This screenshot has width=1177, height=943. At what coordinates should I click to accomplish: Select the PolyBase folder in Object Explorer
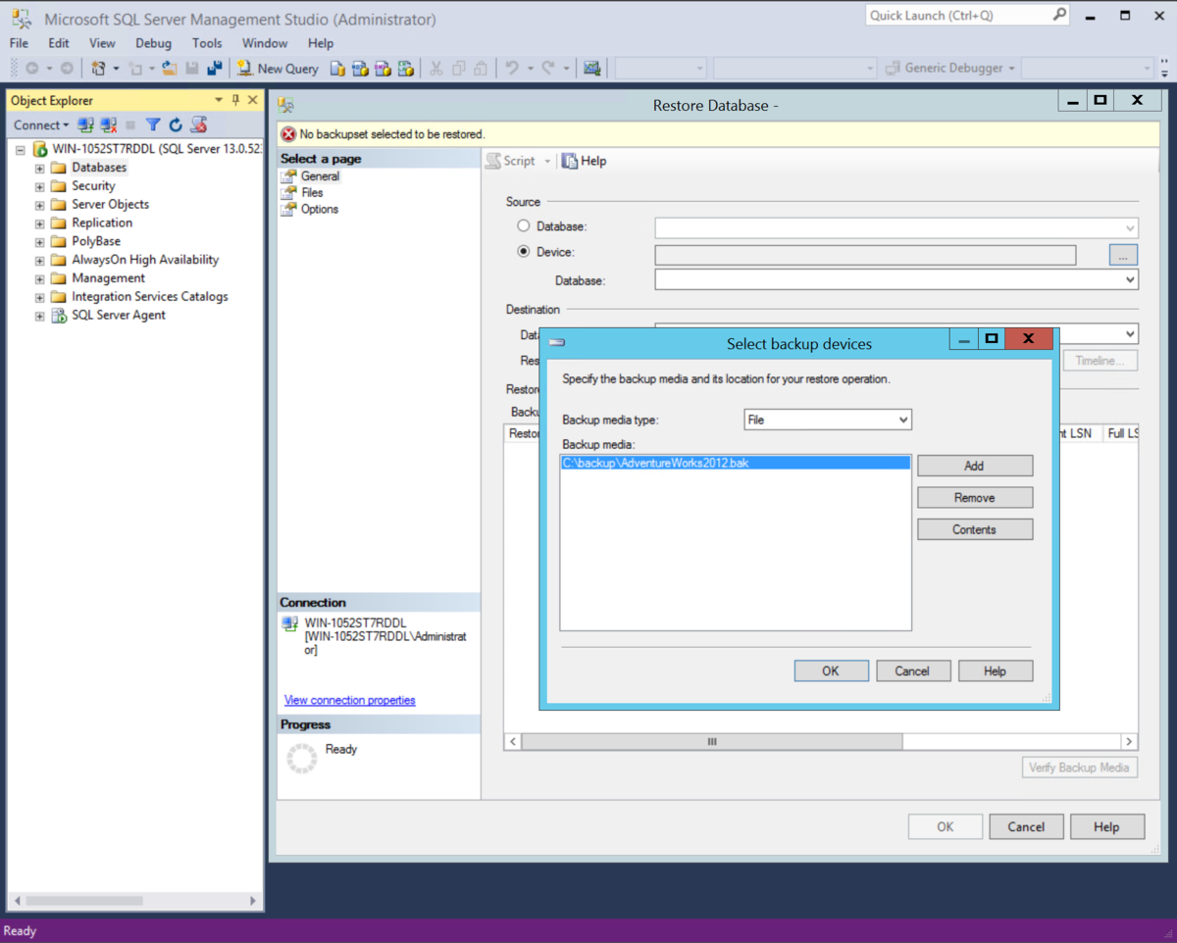coord(96,241)
